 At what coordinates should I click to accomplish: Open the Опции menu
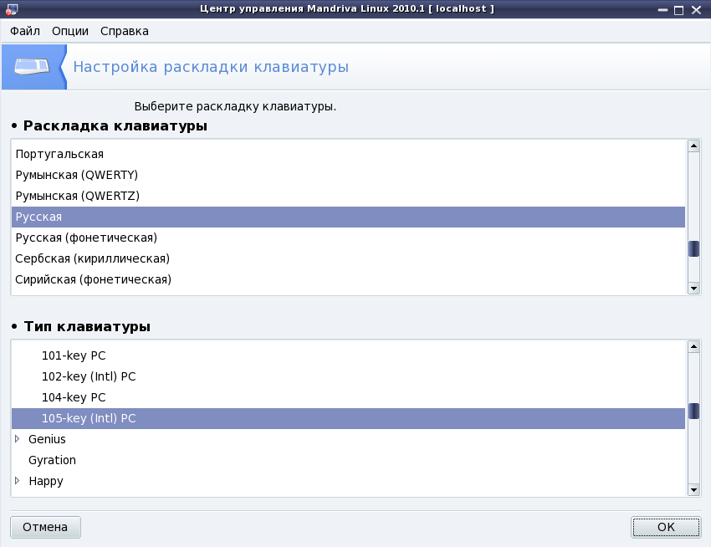tap(69, 31)
